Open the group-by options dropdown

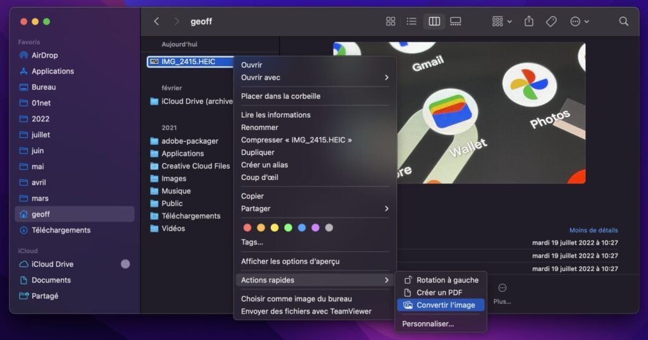coord(502,22)
